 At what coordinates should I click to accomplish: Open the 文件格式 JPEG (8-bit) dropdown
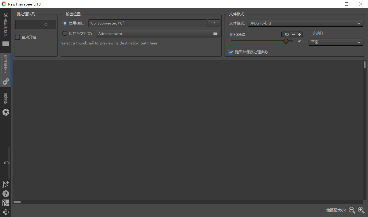click(306, 23)
